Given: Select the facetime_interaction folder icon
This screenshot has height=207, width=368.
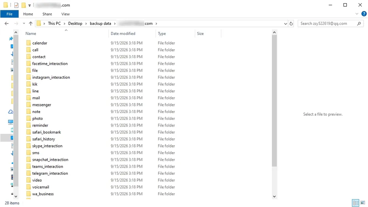Looking at the screenshot, I should pos(28,64).
